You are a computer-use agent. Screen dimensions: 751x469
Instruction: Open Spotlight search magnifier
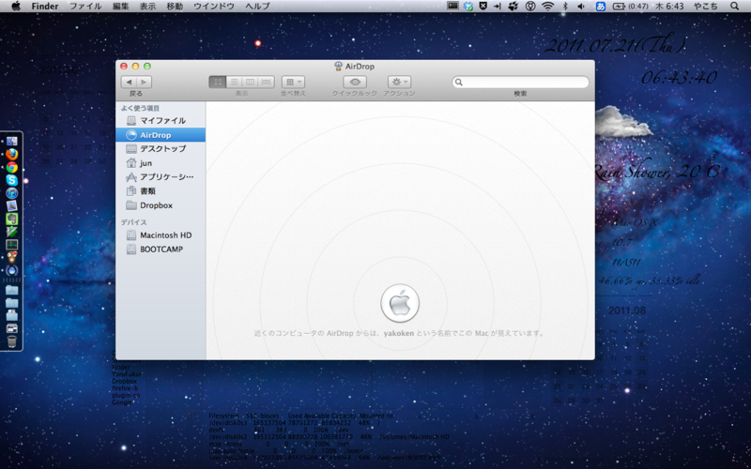coord(735,7)
